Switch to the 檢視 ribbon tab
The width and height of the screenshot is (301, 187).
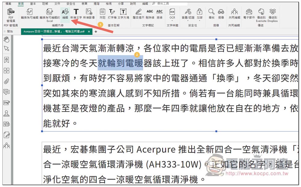pyautogui.click(x=109, y=3)
